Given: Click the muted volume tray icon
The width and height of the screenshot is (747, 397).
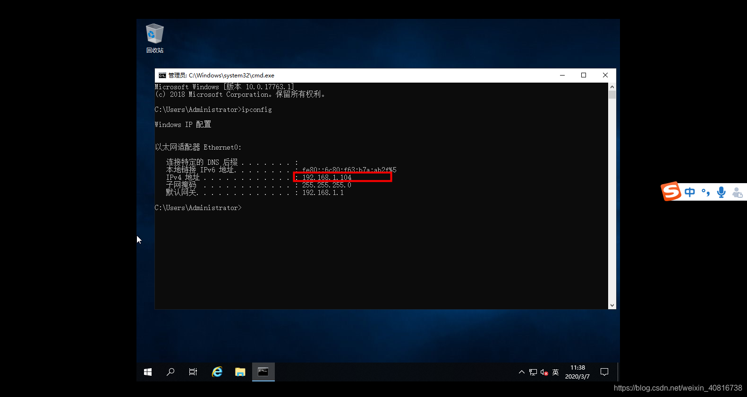Looking at the screenshot, I should (x=544, y=372).
